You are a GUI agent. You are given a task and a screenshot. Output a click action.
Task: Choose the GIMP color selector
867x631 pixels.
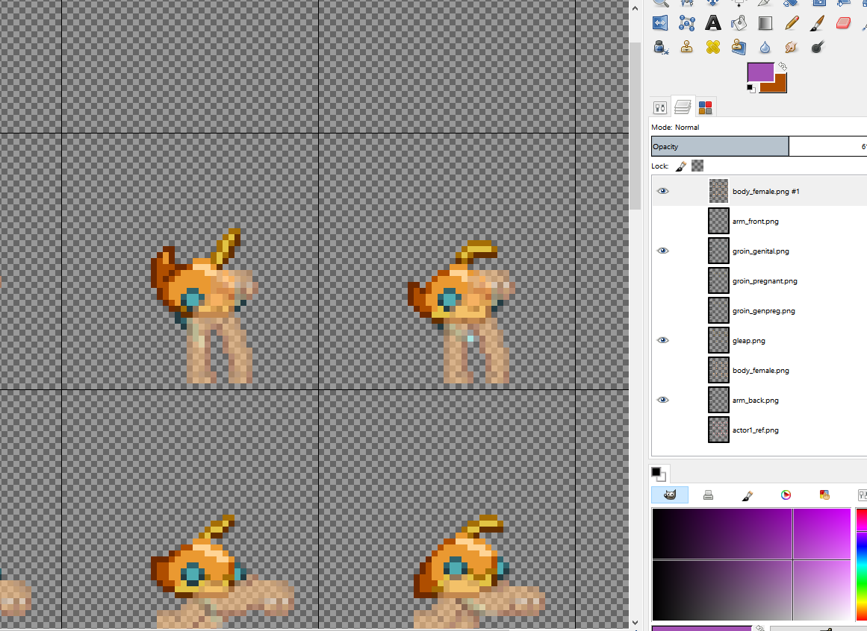[670, 495]
